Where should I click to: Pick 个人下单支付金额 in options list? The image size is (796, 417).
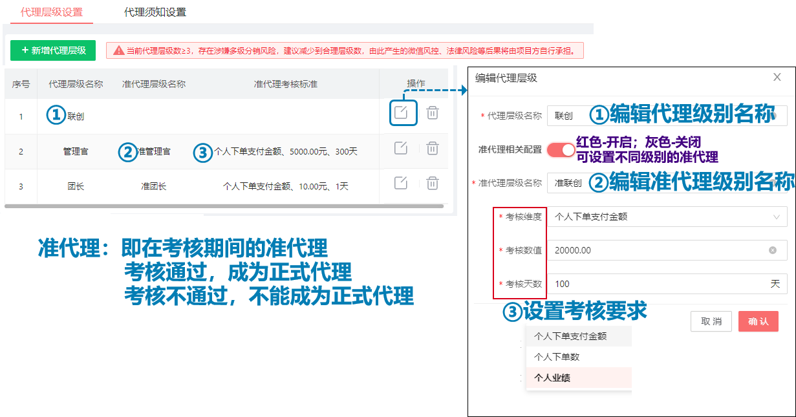pyautogui.click(x=570, y=336)
